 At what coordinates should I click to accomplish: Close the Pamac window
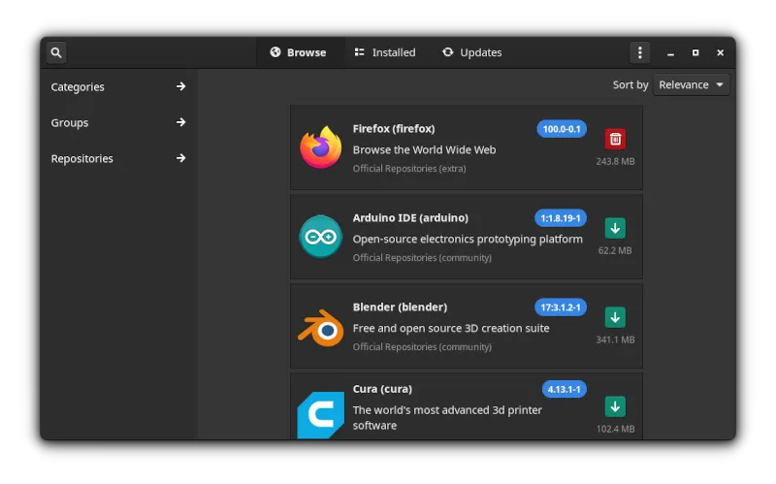point(720,53)
